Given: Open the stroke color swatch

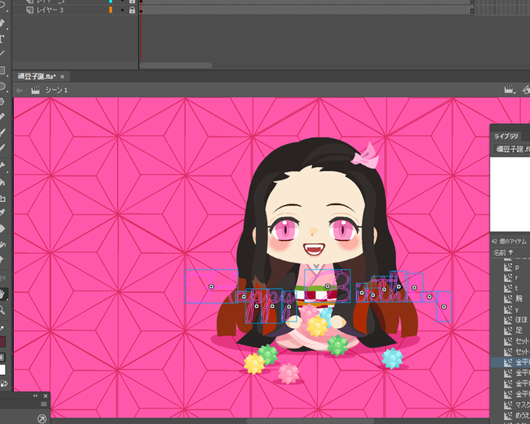Looking at the screenshot, I should [2, 342].
